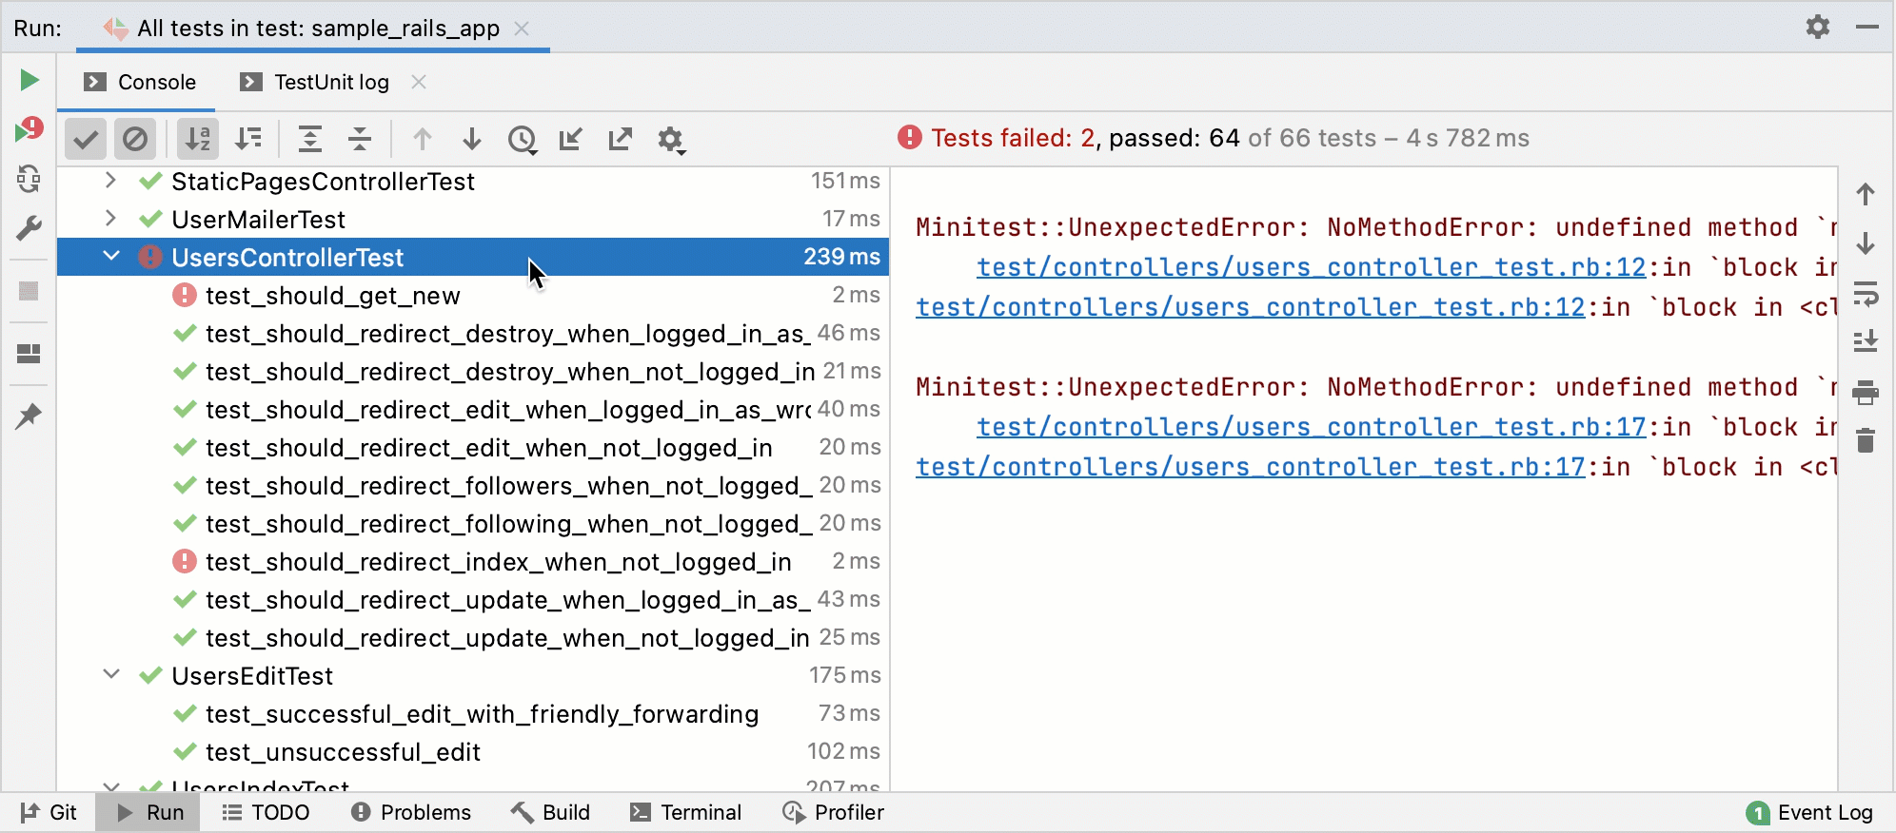Toggle Show Passed tests checkmark button
The width and height of the screenshot is (1896, 833).
pyautogui.click(x=86, y=140)
